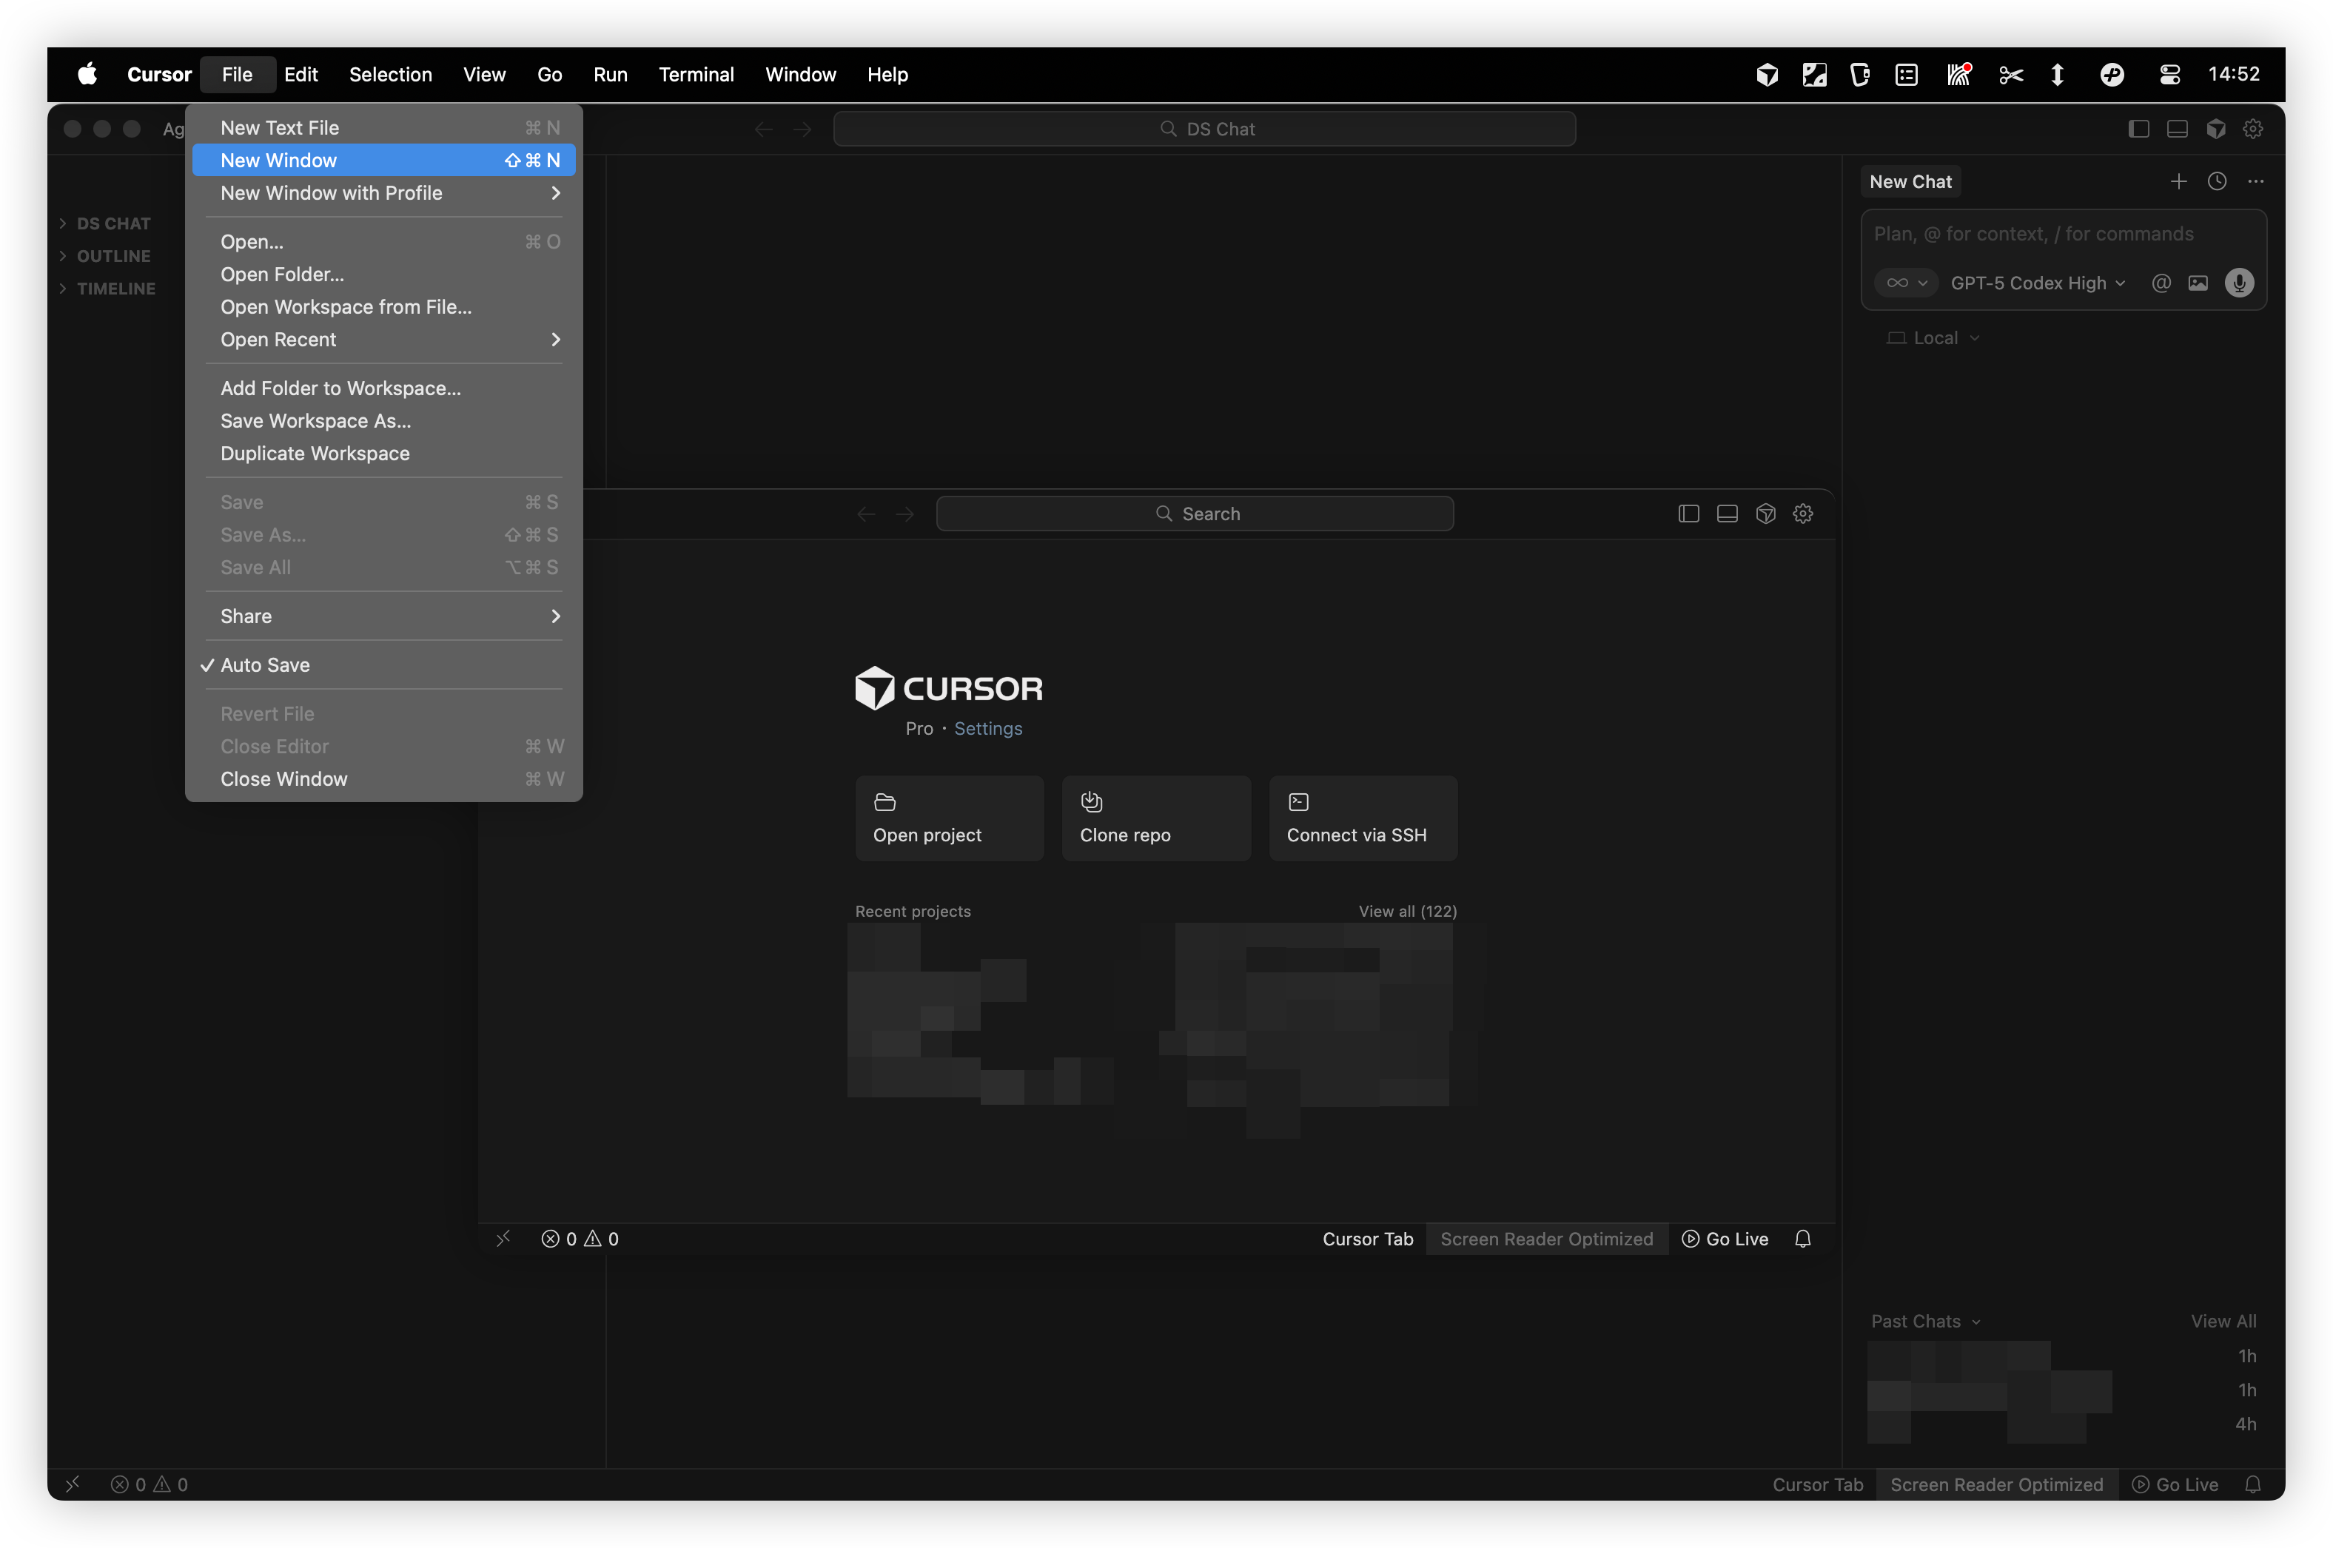Expand the Local environment dropdown

click(x=1934, y=337)
